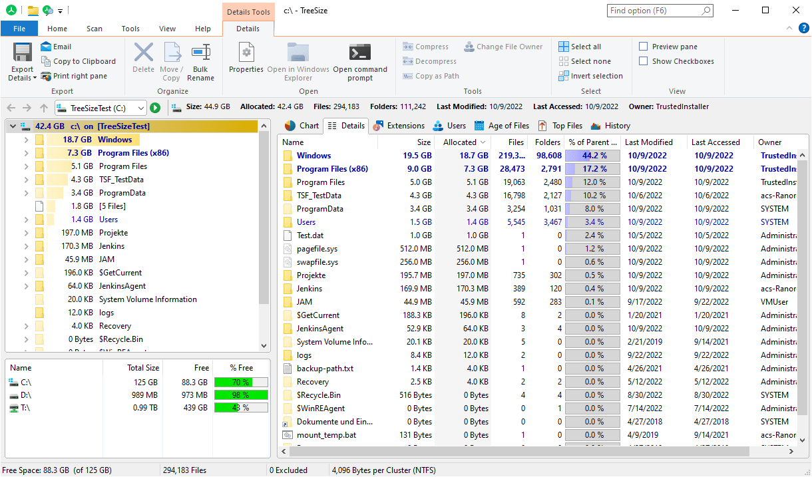Image resolution: width=812 pixels, height=477 pixels.
Task: Sort by % Free column in drive list
Action: (x=242, y=368)
